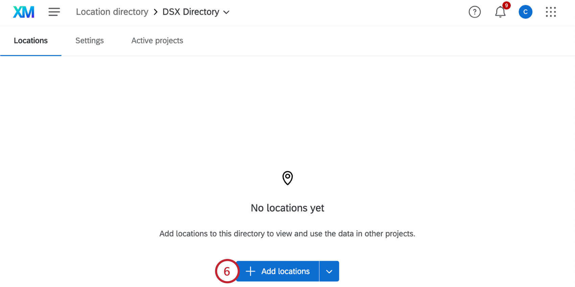Open the nine-dot apps grid
Image resolution: width=575 pixels, height=287 pixels.
pyautogui.click(x=551, y=12)
